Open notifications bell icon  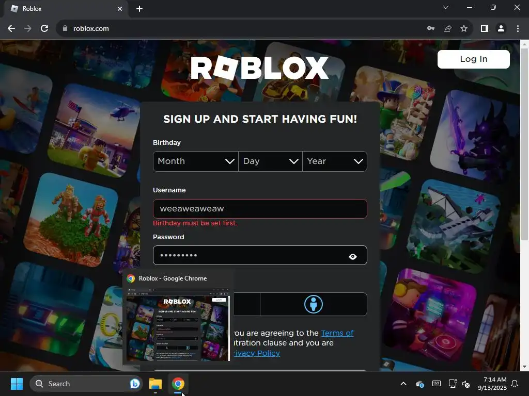coord(515,384)
